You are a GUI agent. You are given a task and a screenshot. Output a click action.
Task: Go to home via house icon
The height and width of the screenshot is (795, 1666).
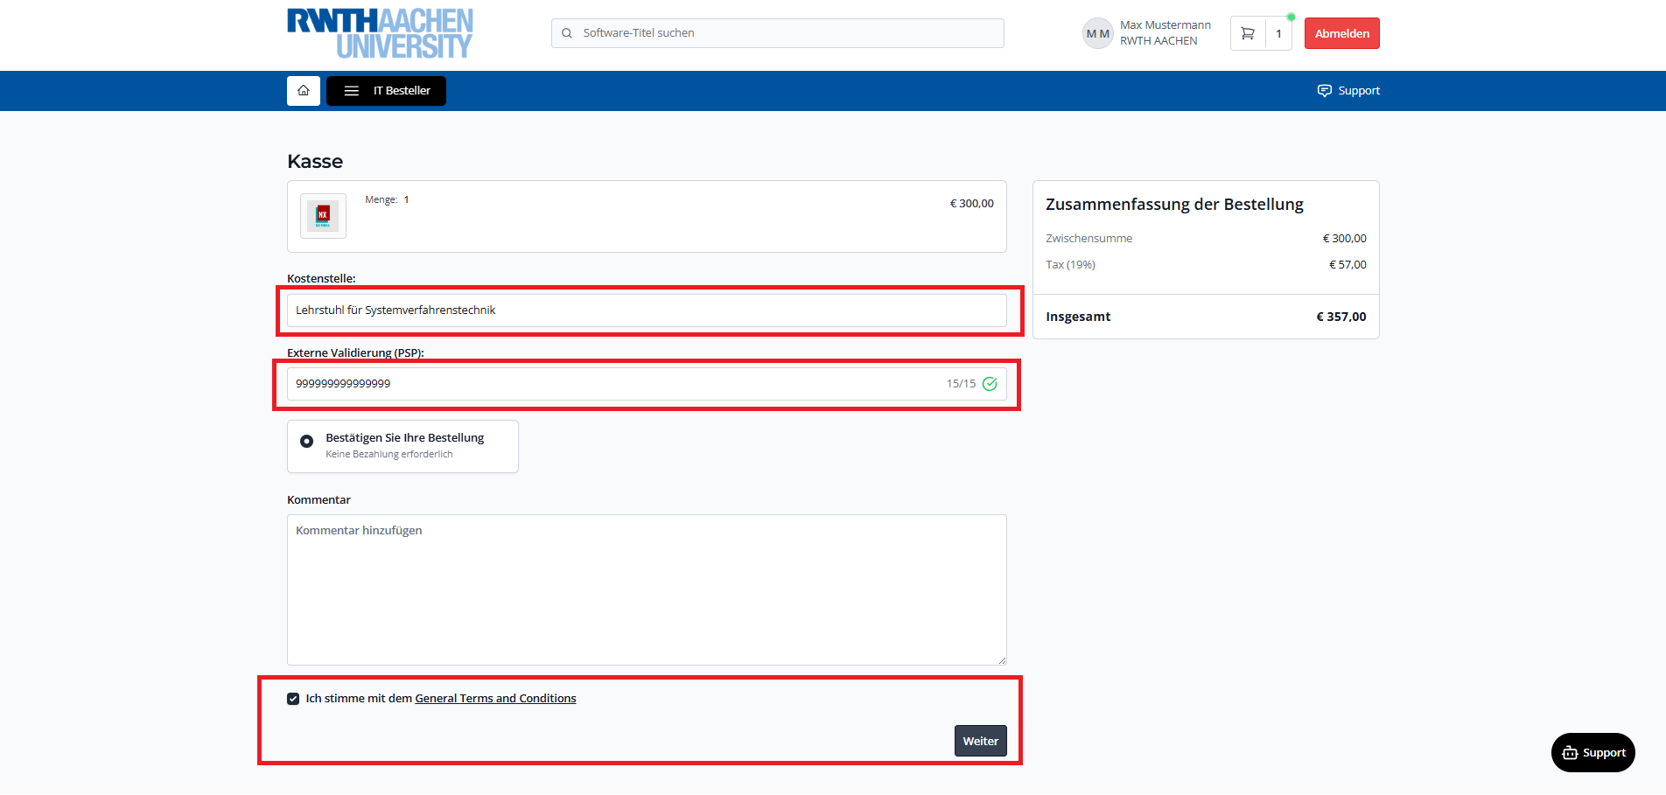[x=303, y=91]
